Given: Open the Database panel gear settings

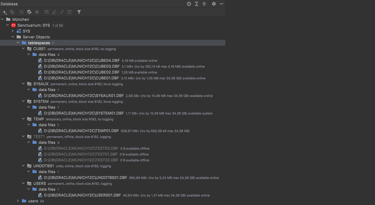Looking at the screenshot, I should [x=214, y=4].
